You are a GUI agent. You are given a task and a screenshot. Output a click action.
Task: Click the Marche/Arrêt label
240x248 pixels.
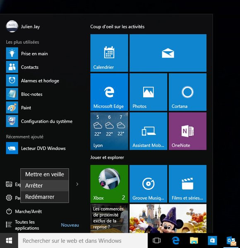pyautogui.click(x=29, y=211)
